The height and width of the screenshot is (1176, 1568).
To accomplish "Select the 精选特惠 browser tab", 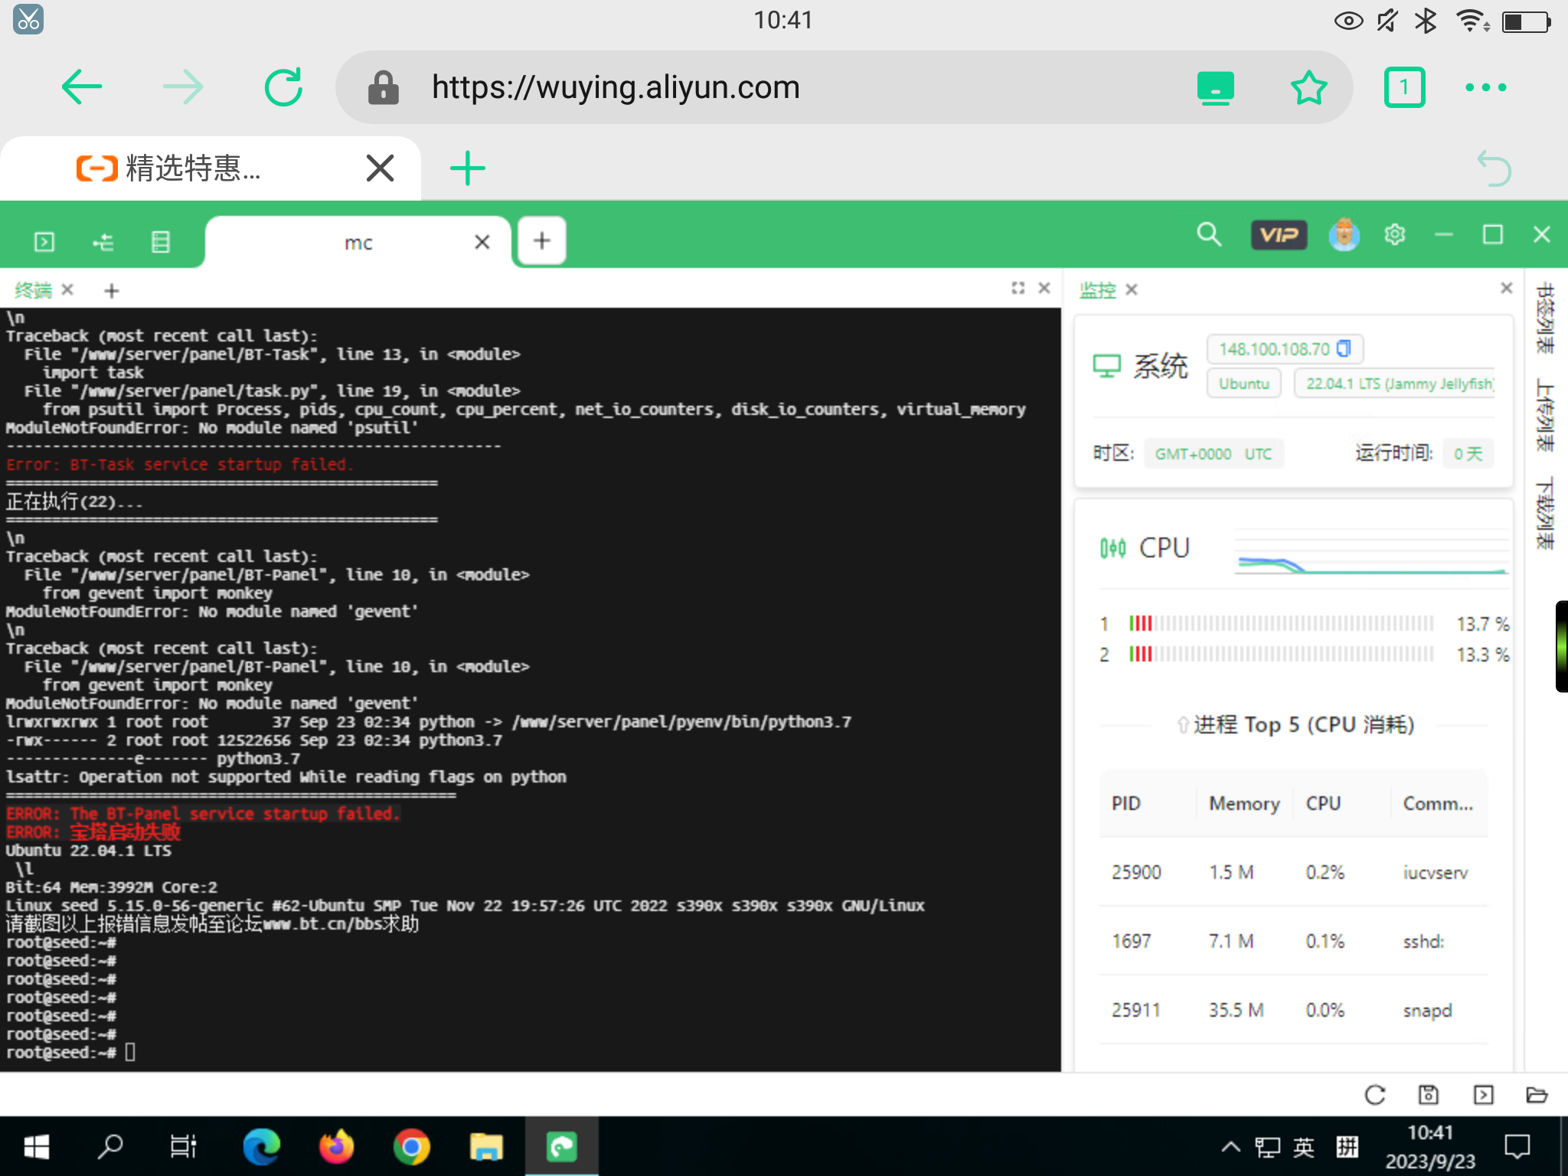I will tap(211, 168).
